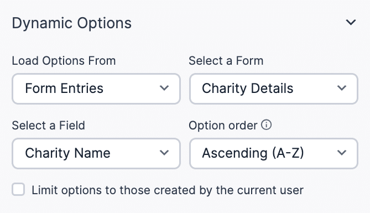370x213 pixels.
Task: Click the 'Option order' label text
Action: click(x=223, y=126)
